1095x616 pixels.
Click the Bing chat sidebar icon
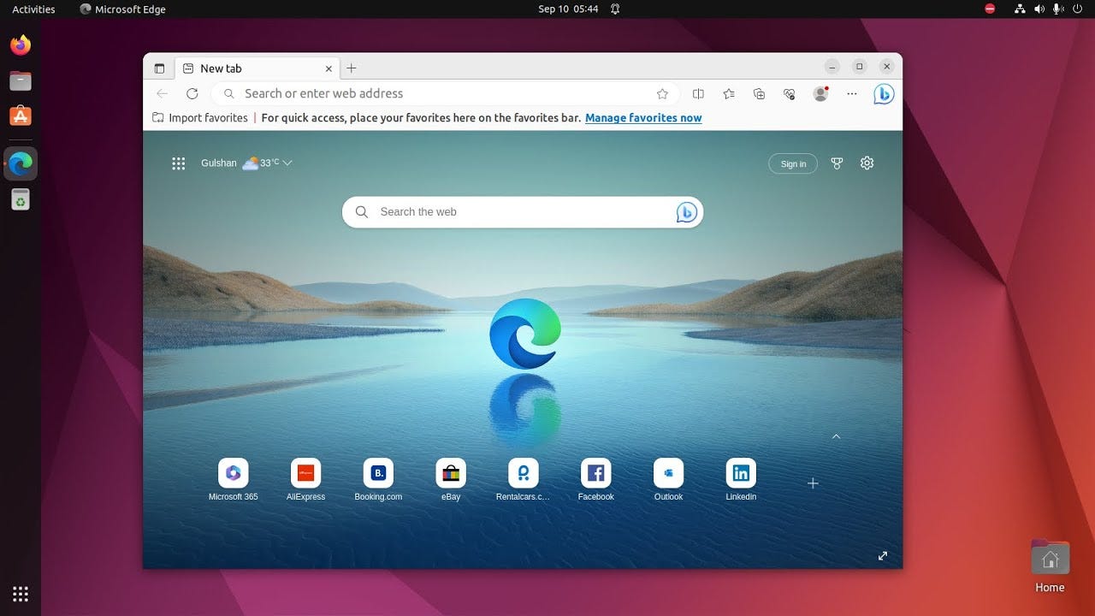(x=884, y=94)
